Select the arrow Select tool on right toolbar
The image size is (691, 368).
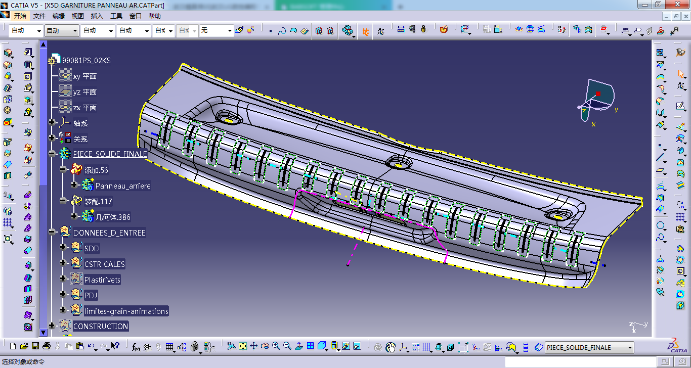coord(680,74)
